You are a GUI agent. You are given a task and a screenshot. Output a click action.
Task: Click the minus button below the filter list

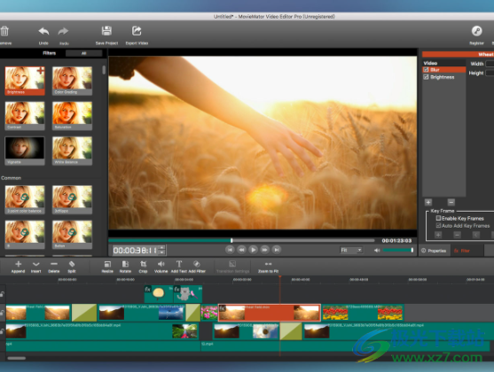(451, 202)
